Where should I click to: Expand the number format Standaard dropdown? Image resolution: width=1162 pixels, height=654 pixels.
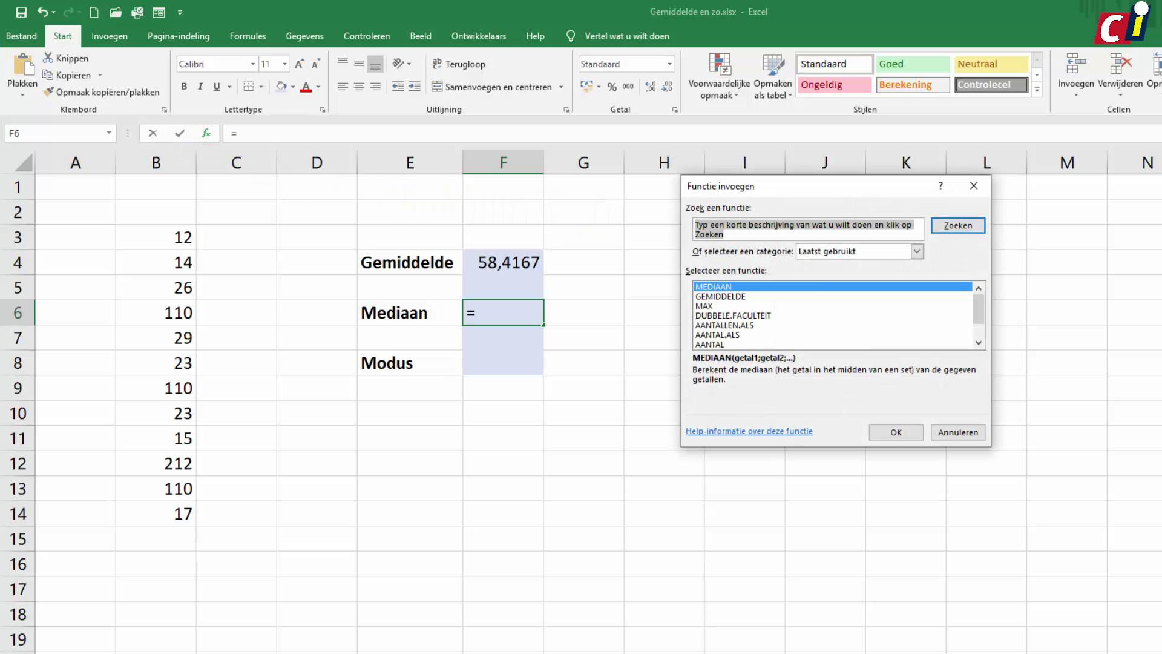(x=669, y=64)
